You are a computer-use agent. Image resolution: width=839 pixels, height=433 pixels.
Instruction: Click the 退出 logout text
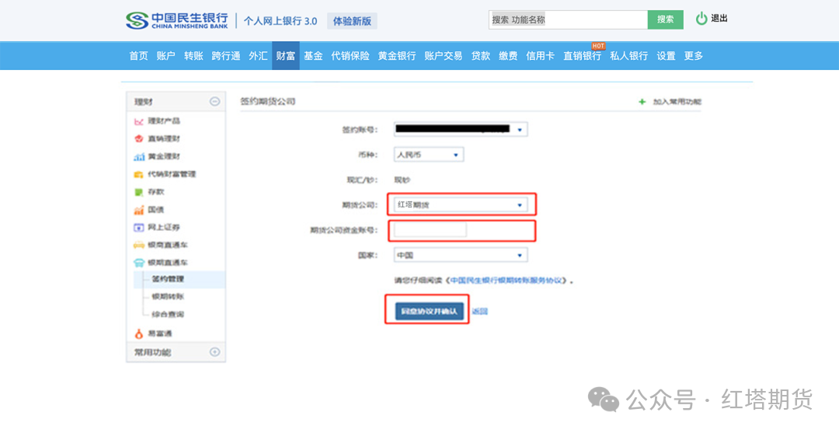tap(719, 19)
